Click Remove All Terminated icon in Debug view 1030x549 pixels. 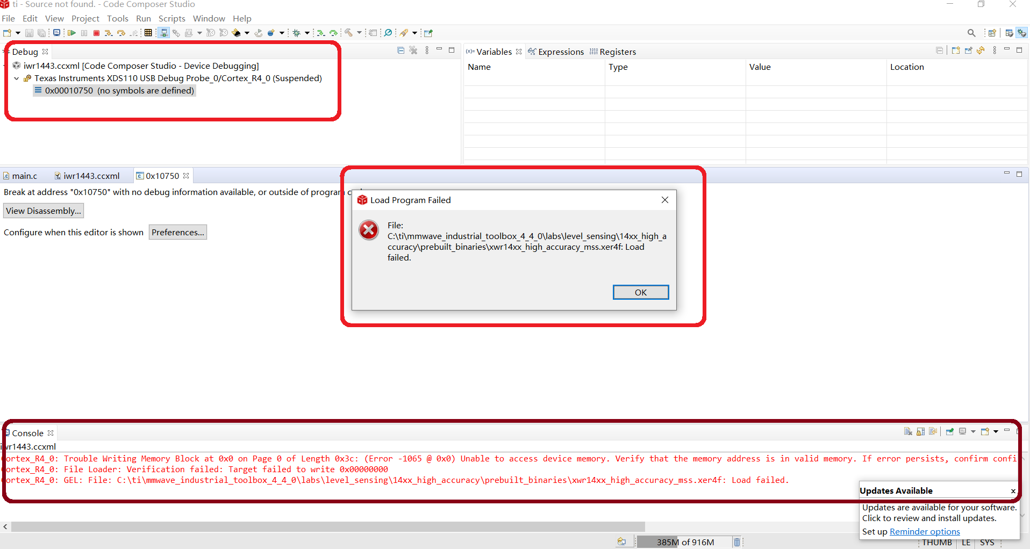point(413,50)
